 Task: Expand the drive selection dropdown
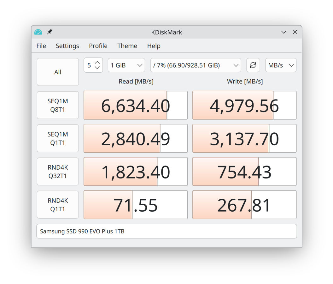pos(196,65)
